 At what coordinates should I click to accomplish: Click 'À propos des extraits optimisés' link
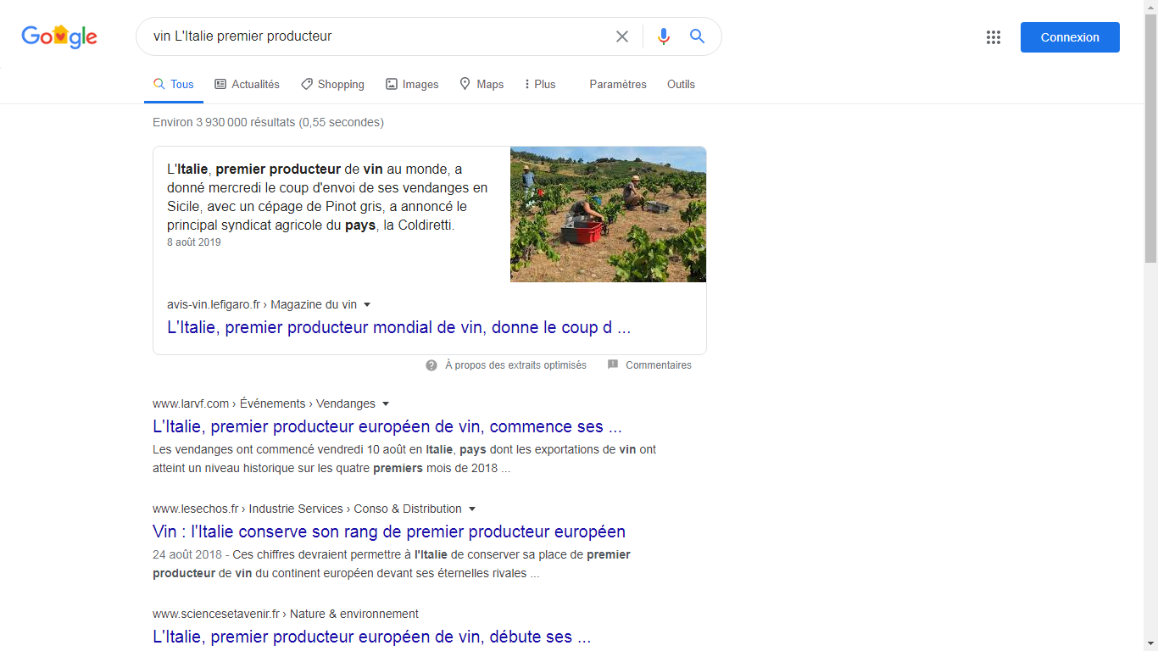515,365
